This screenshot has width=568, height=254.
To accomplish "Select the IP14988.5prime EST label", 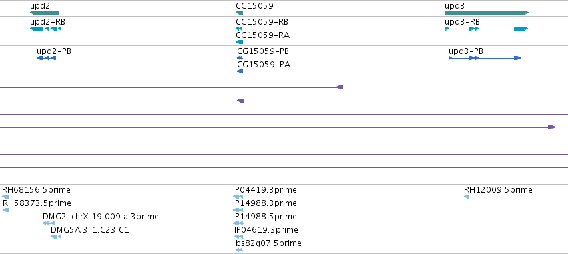I will (265, 217).
